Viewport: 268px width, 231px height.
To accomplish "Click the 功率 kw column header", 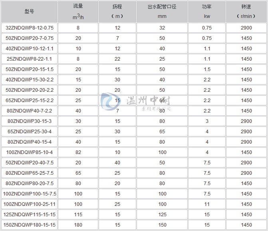I will pos(206,12).
